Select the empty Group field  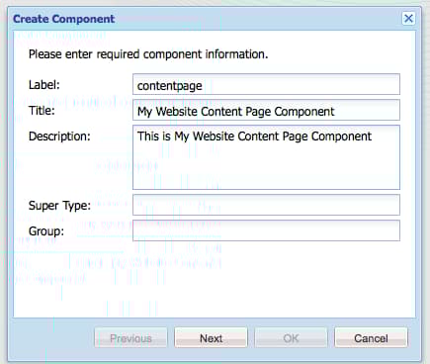pos(266,230)
